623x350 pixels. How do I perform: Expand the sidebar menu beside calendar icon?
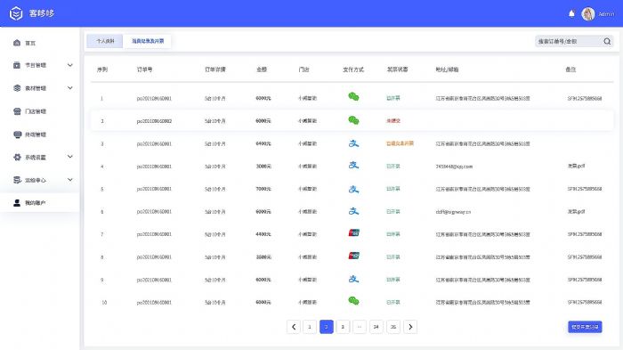(x=70, y=65)
